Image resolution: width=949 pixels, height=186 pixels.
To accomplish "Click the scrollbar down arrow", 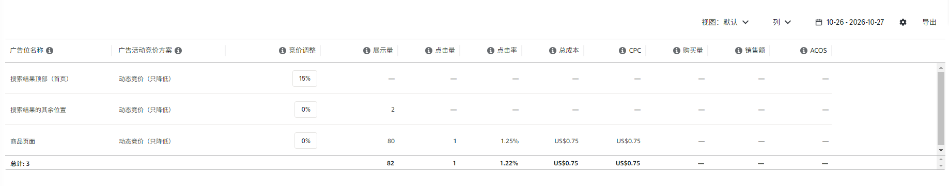I will tap(941, 150).
